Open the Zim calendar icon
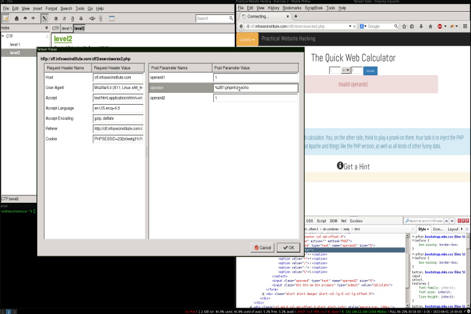Viewport: 471px width, 314px height. click(x=112, y=18)
